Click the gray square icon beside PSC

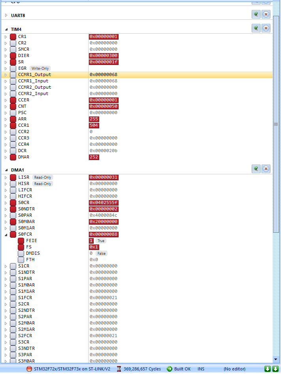(x=13, y=113)
